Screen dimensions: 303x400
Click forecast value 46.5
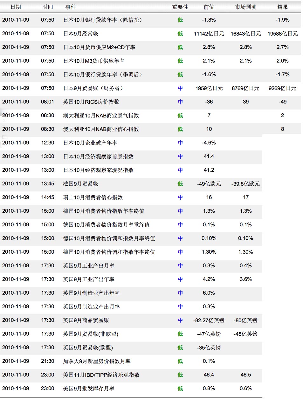coord(246,375)
